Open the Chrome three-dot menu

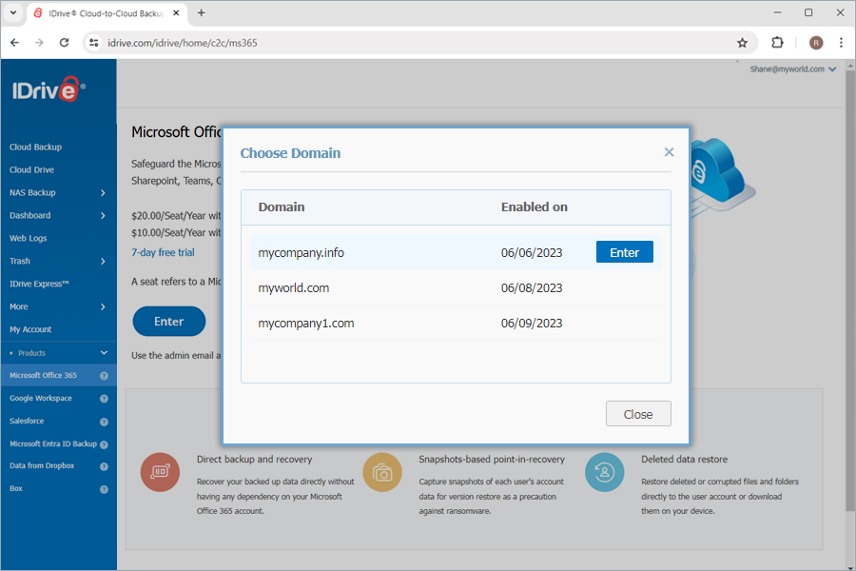(x=841, y=43)
